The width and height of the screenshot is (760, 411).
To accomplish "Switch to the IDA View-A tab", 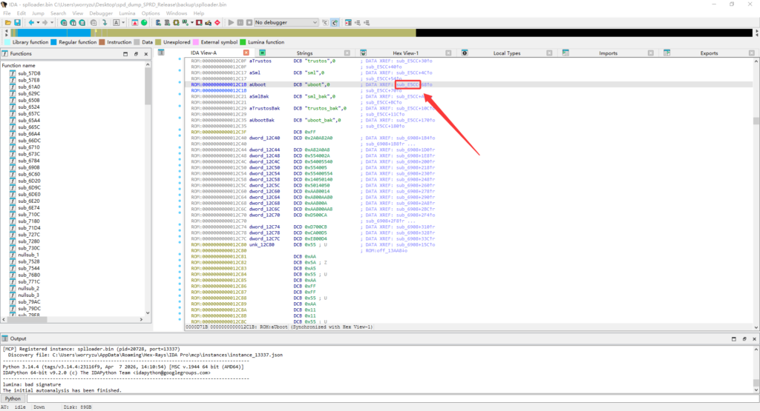I will click(x=203, y=53).
